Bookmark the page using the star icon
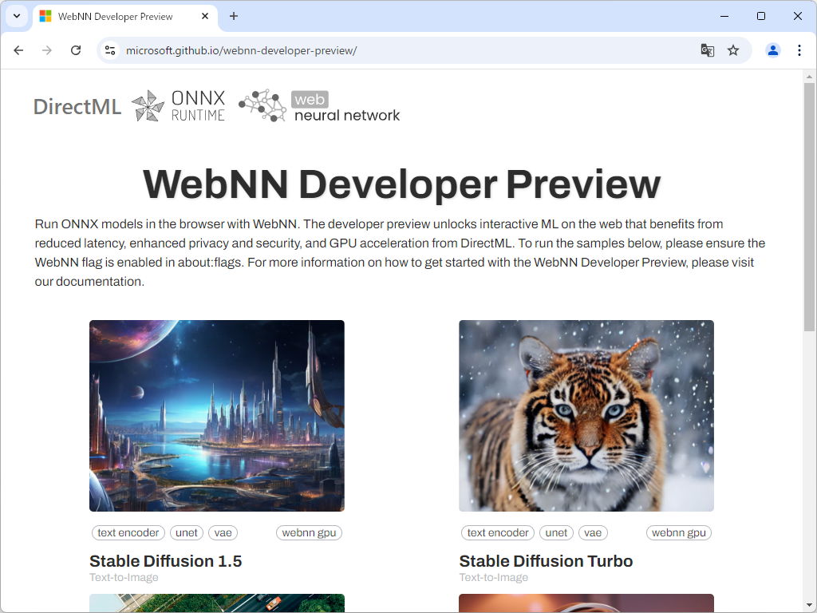Screen dimensions: 817x613 click(x=733, y=49)
